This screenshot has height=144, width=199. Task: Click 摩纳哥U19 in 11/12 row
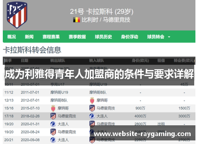[59, 92]
